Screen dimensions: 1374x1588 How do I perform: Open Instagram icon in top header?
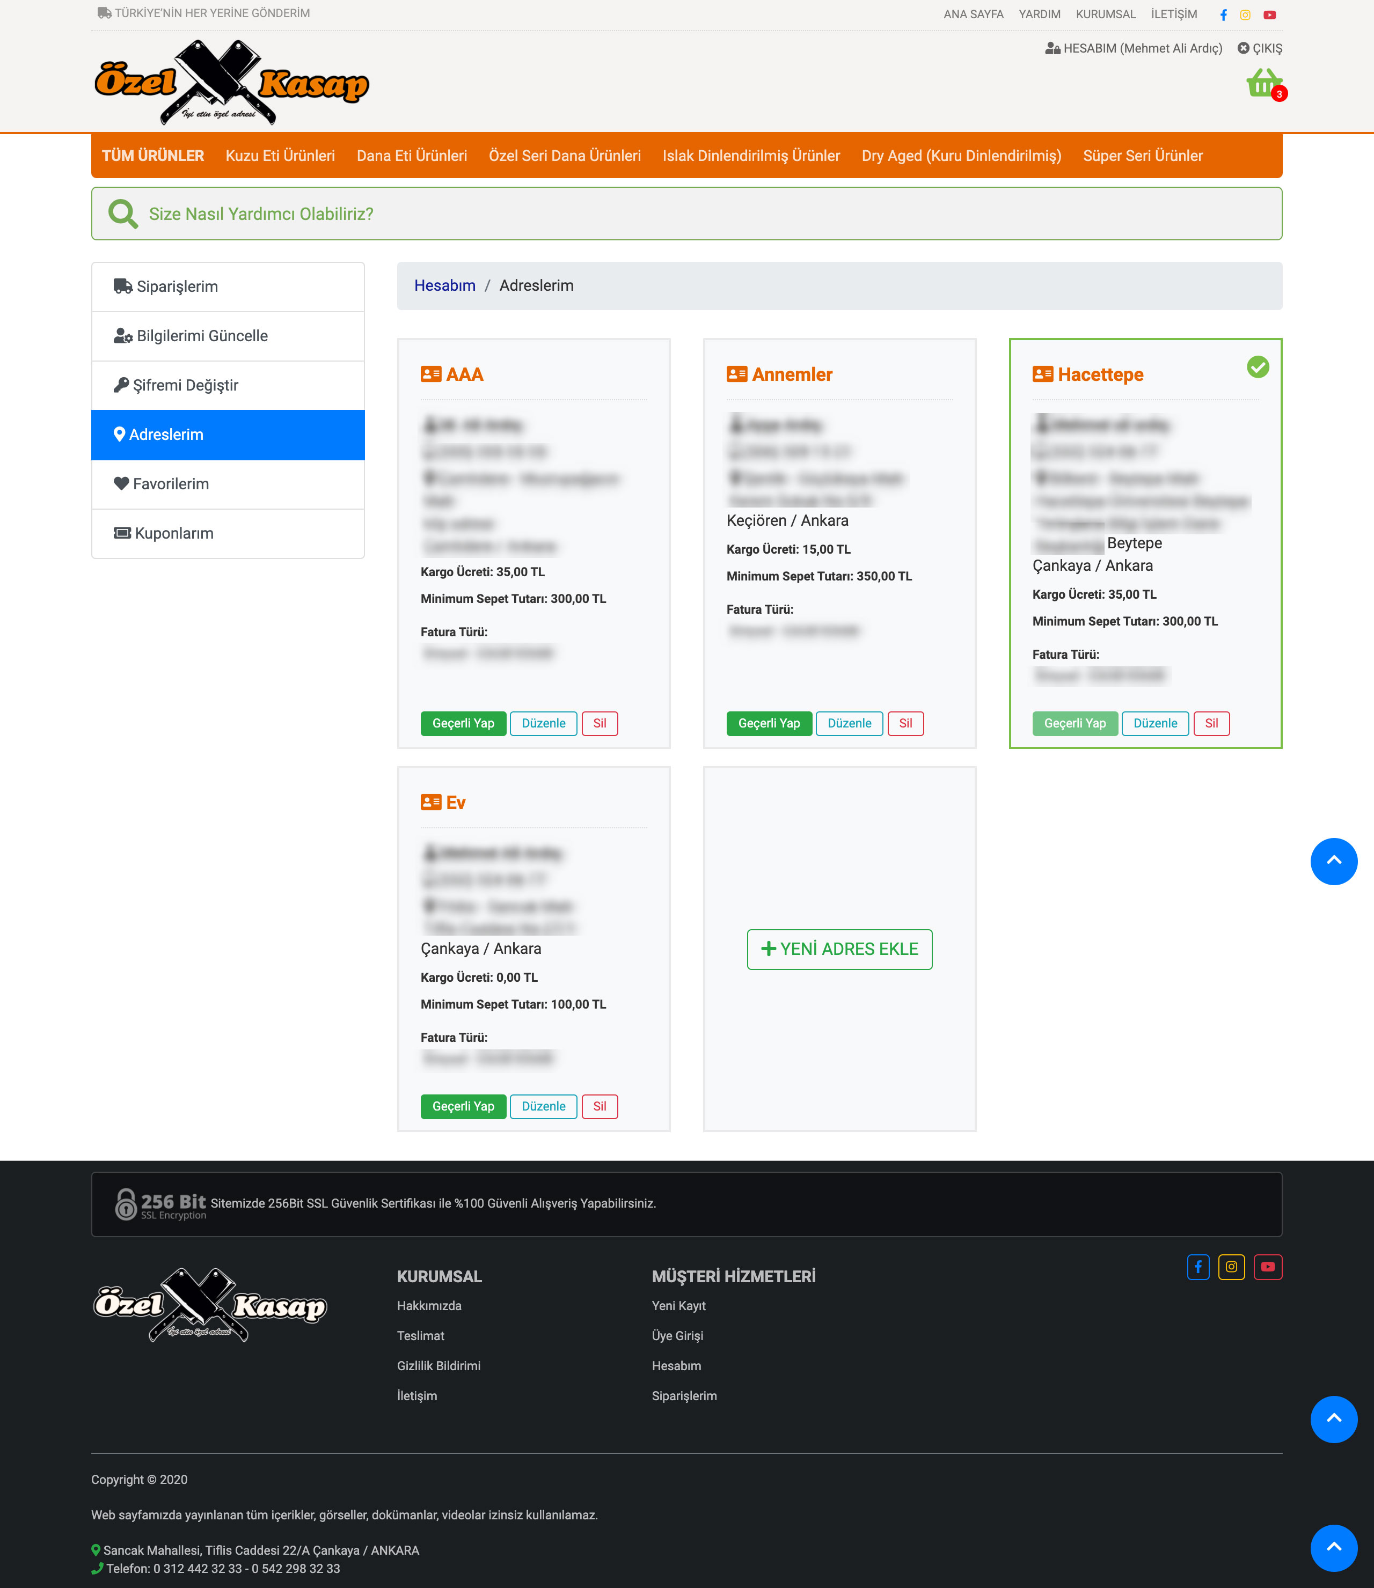[x=1245, y=14]
